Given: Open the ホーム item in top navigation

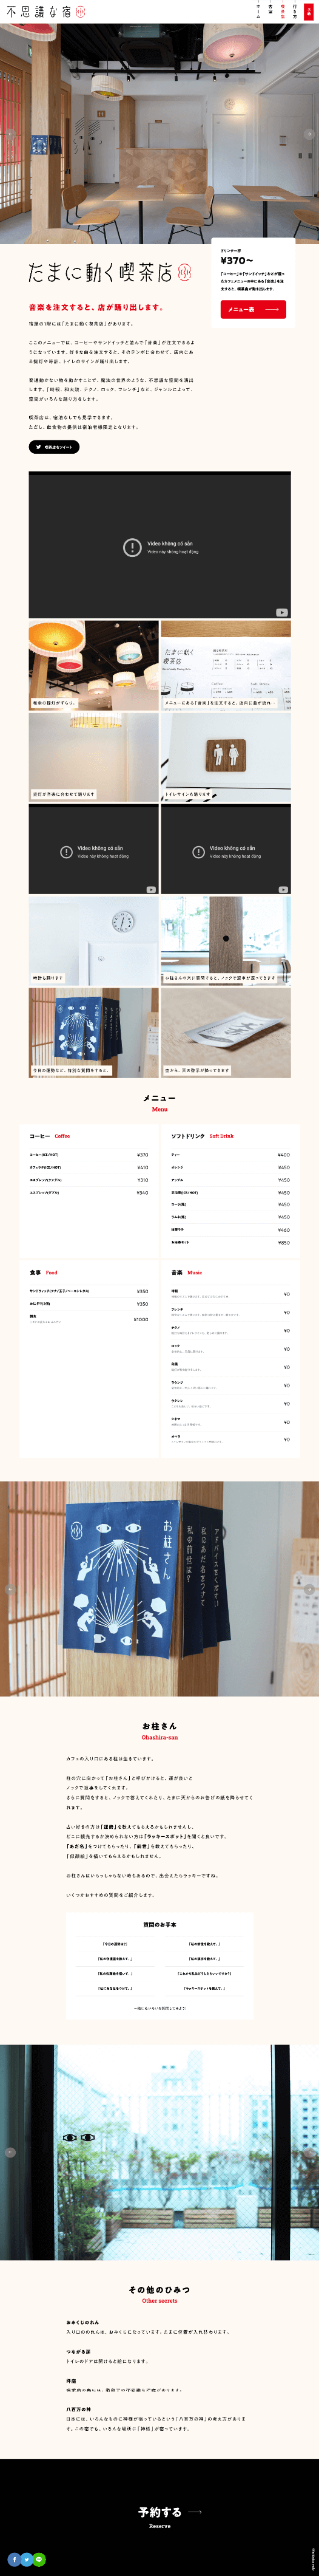Looking at the screenshot, I should pos(258,11).
